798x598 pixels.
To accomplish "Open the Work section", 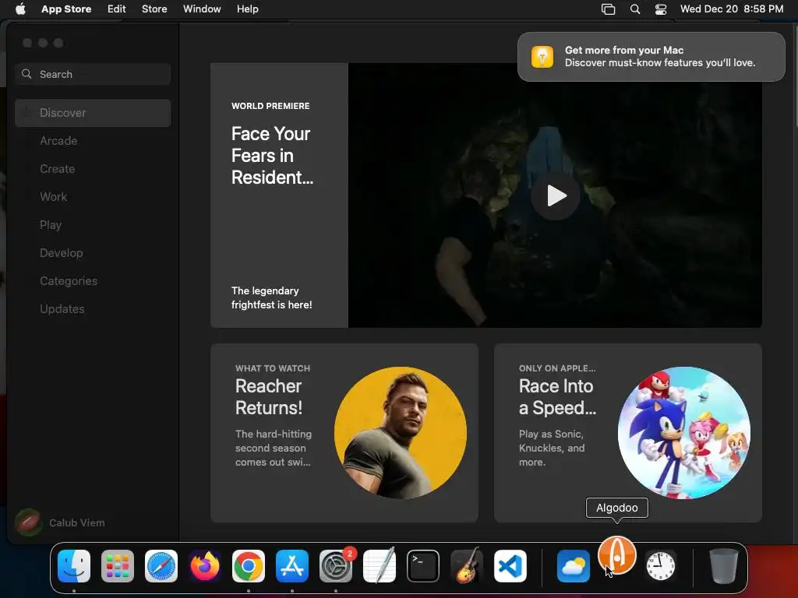I will point(93,197).
